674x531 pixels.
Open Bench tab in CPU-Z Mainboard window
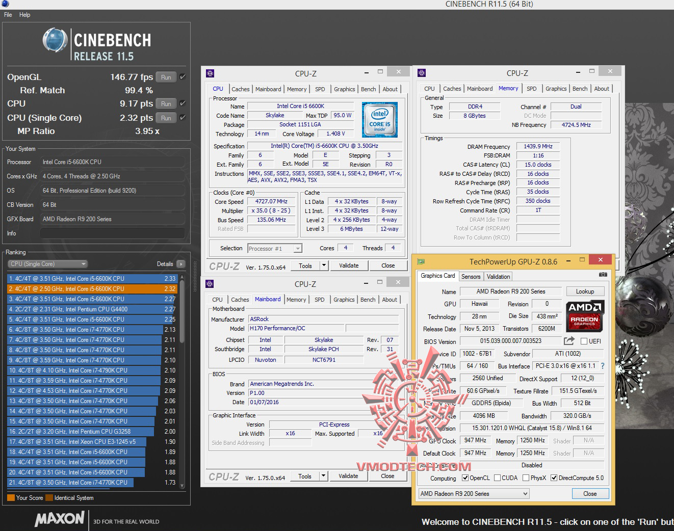[368, 300]
